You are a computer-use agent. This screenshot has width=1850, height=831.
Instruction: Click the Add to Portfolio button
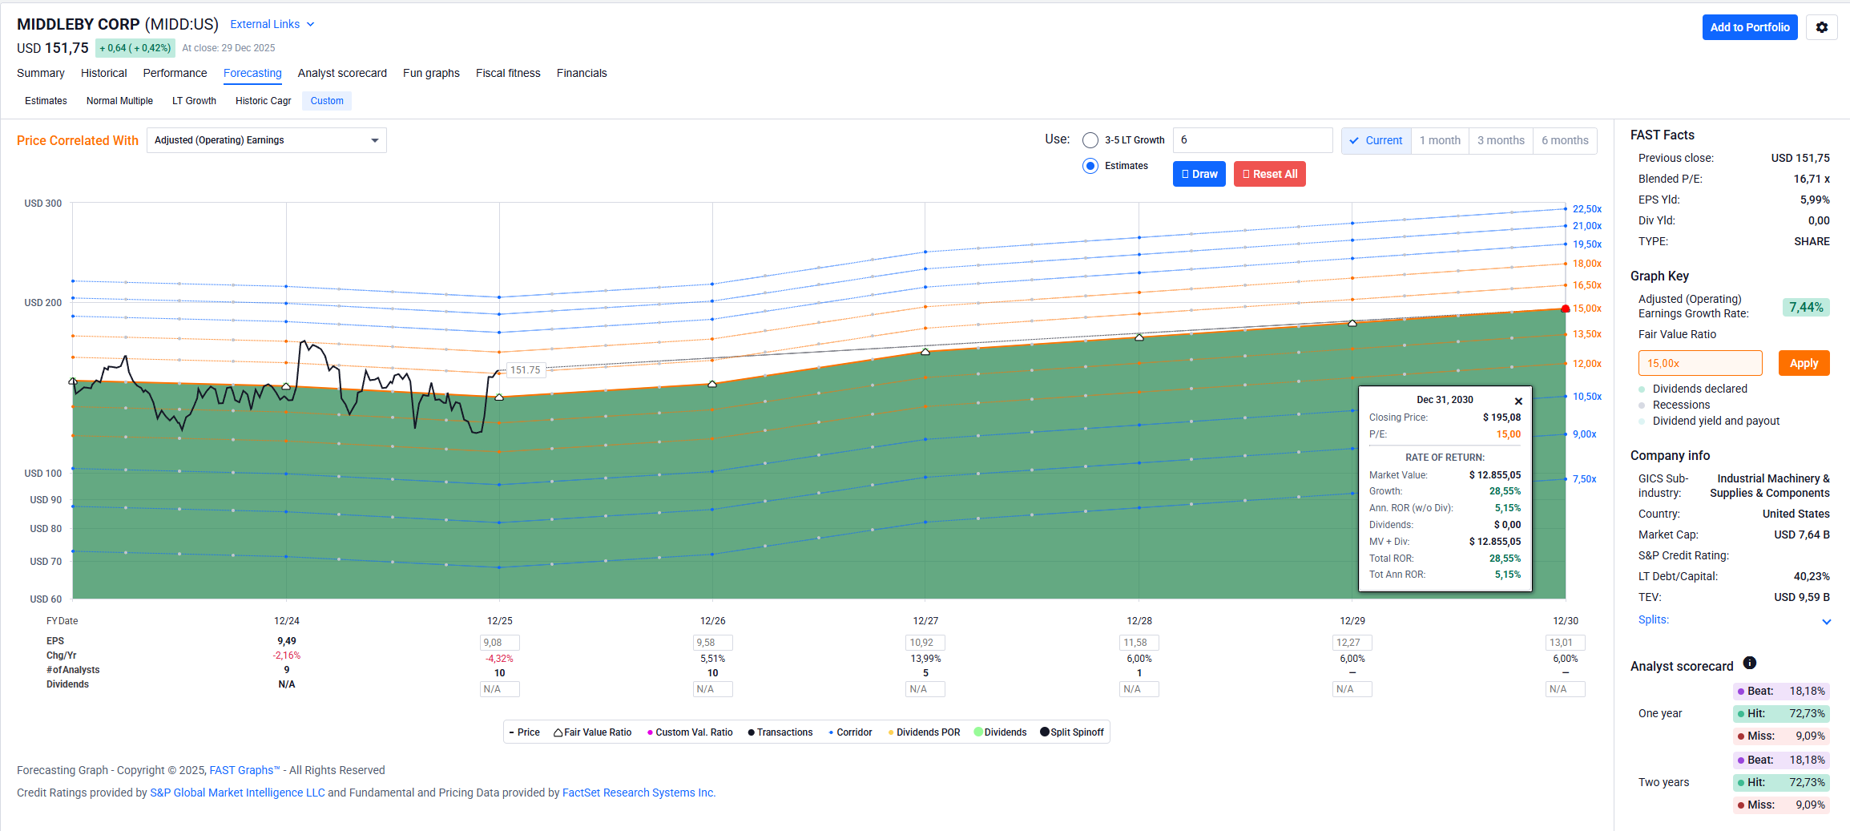[x=1749, y=27]
